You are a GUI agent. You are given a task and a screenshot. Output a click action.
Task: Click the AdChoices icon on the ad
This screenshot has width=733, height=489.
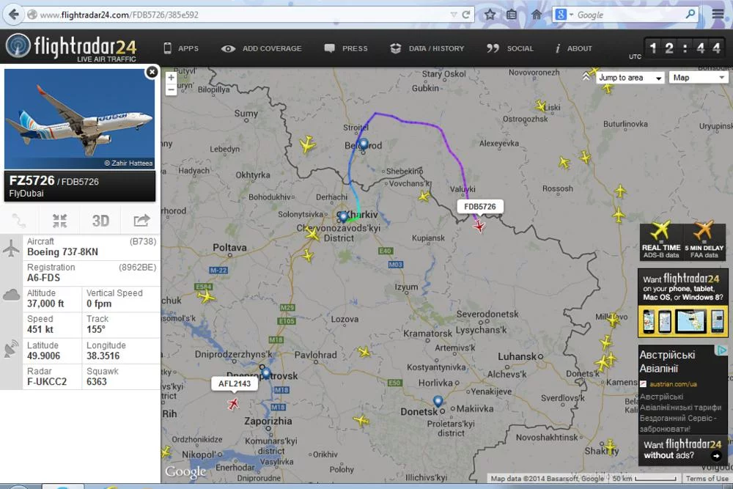click(x=722, y=350)
